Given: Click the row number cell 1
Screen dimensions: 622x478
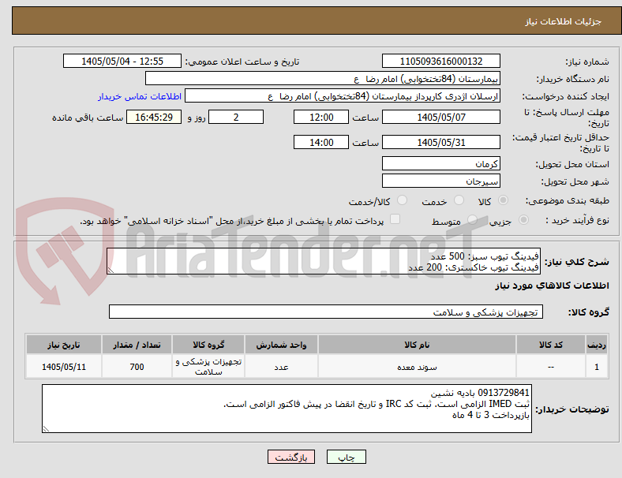Looking at the screenshot, I should point(597,367).
